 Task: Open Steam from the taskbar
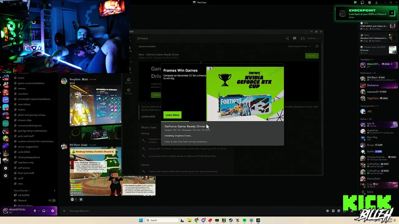point(231,220)
